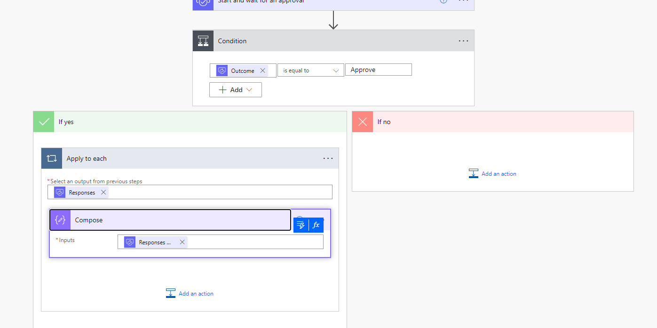Click the red If no cross icon
The height and width of the screenshot is (328, 657).
362,122
